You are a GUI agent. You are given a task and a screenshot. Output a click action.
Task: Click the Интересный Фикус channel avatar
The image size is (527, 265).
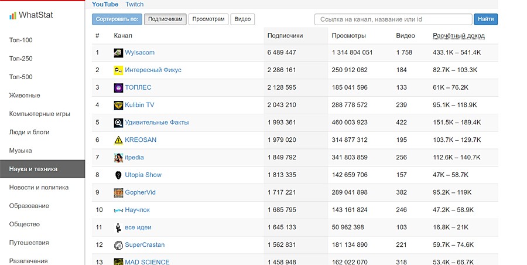(x=118, y=70)
